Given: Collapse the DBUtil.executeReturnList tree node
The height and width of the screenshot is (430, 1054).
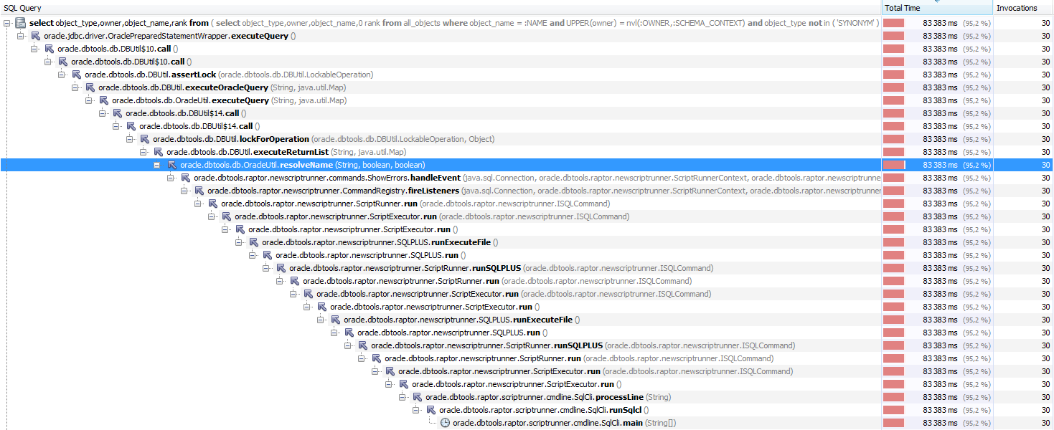Looking at the screenshot, I should (x=143, y=152).
